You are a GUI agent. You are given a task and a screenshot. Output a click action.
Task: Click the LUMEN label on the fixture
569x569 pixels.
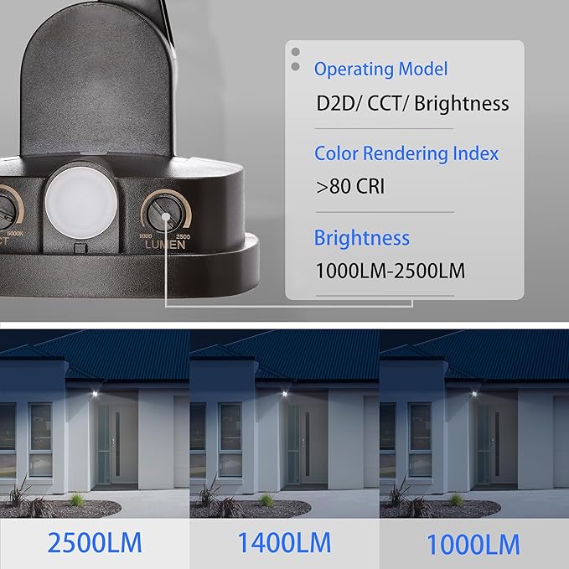pos(165,246)
